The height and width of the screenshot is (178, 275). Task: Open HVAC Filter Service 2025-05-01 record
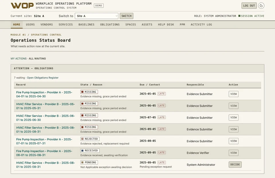(46, 106)
